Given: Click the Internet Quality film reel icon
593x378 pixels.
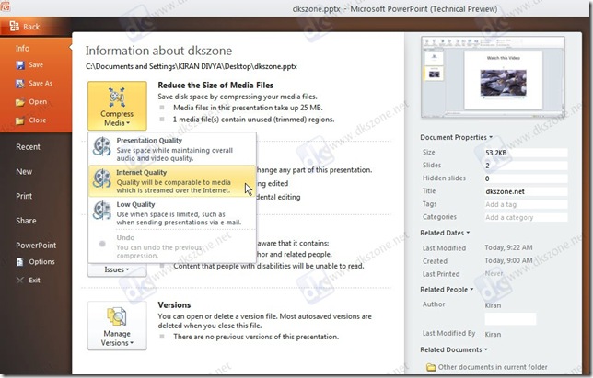Looking at the screenshot, I should [x=102, y=178].
